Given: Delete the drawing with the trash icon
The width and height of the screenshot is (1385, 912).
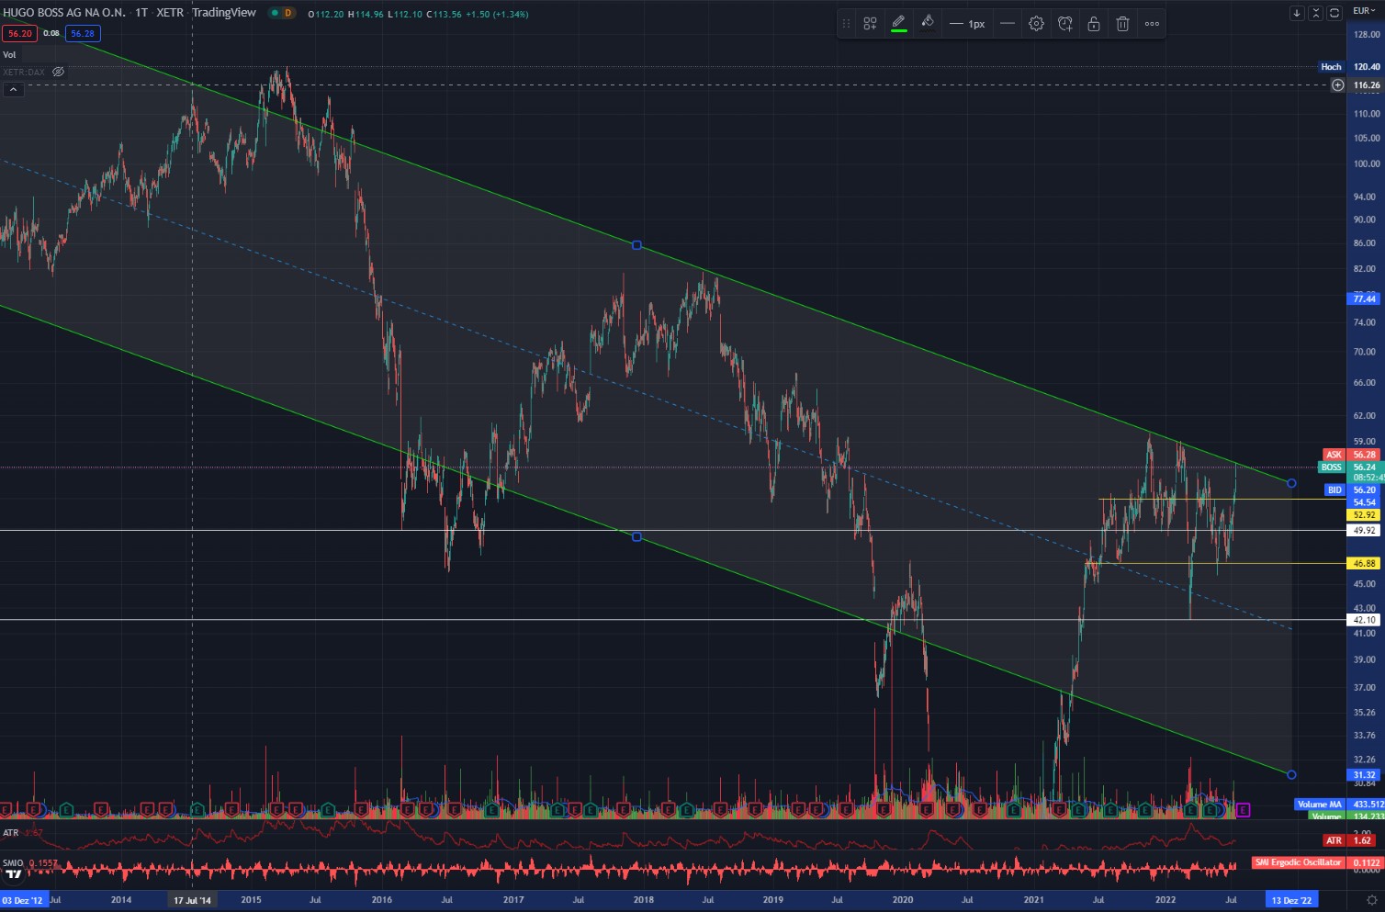Looking at the screenshot, I should click(1122, 23).
